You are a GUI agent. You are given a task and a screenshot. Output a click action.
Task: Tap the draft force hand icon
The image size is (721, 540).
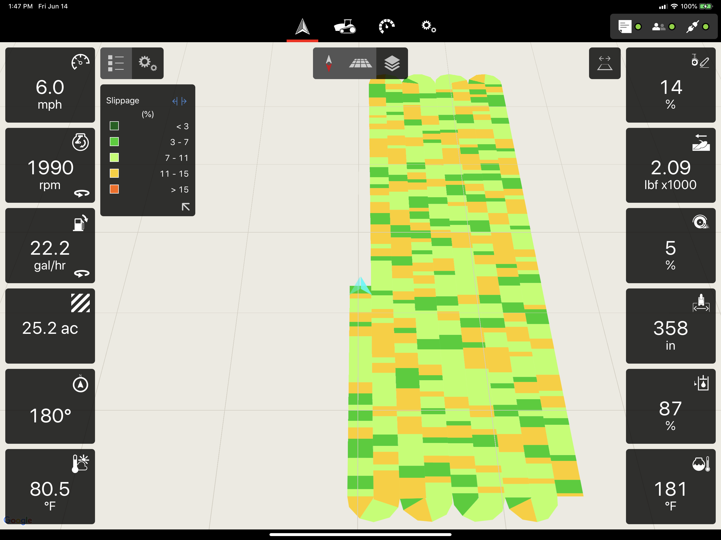coord(701,142)
